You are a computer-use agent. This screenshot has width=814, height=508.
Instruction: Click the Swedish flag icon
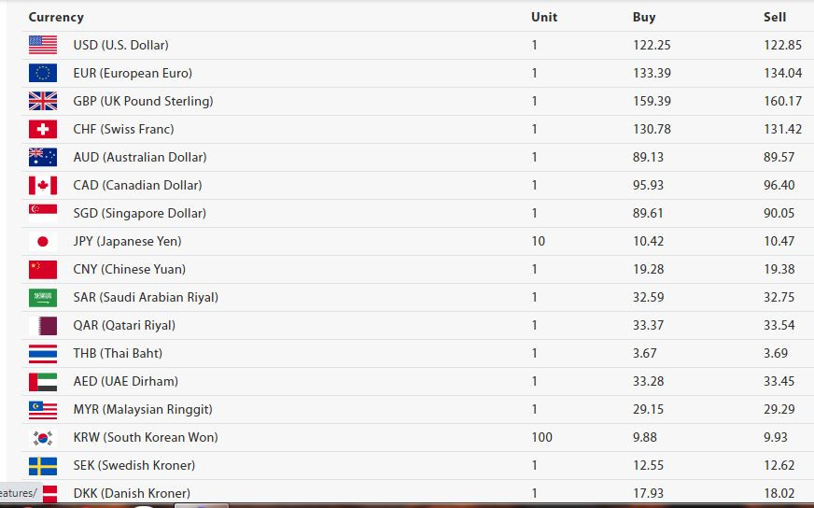43,466
